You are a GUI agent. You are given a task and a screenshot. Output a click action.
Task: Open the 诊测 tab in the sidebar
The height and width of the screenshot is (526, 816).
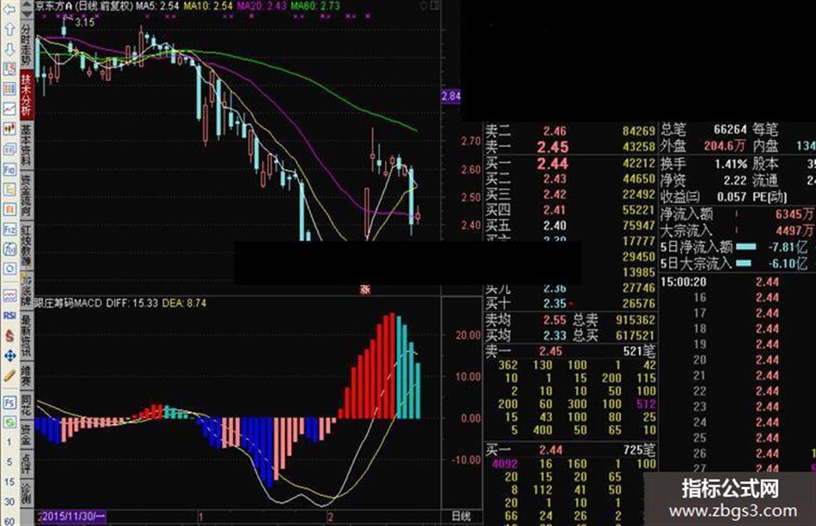26,494
